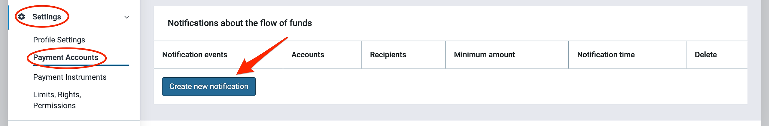Image resolution: width=769 pixels, height=126 pixels.
Task: Click the Notification events column header
Action: coord(195,55)
